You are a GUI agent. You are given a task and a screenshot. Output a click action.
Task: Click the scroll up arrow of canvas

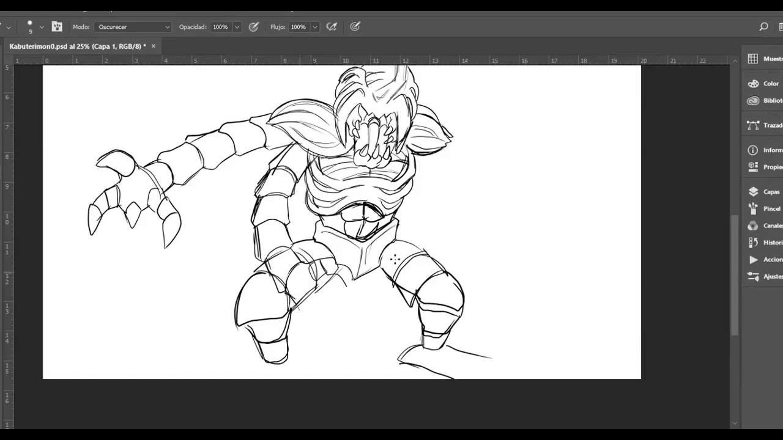(735, 61)
